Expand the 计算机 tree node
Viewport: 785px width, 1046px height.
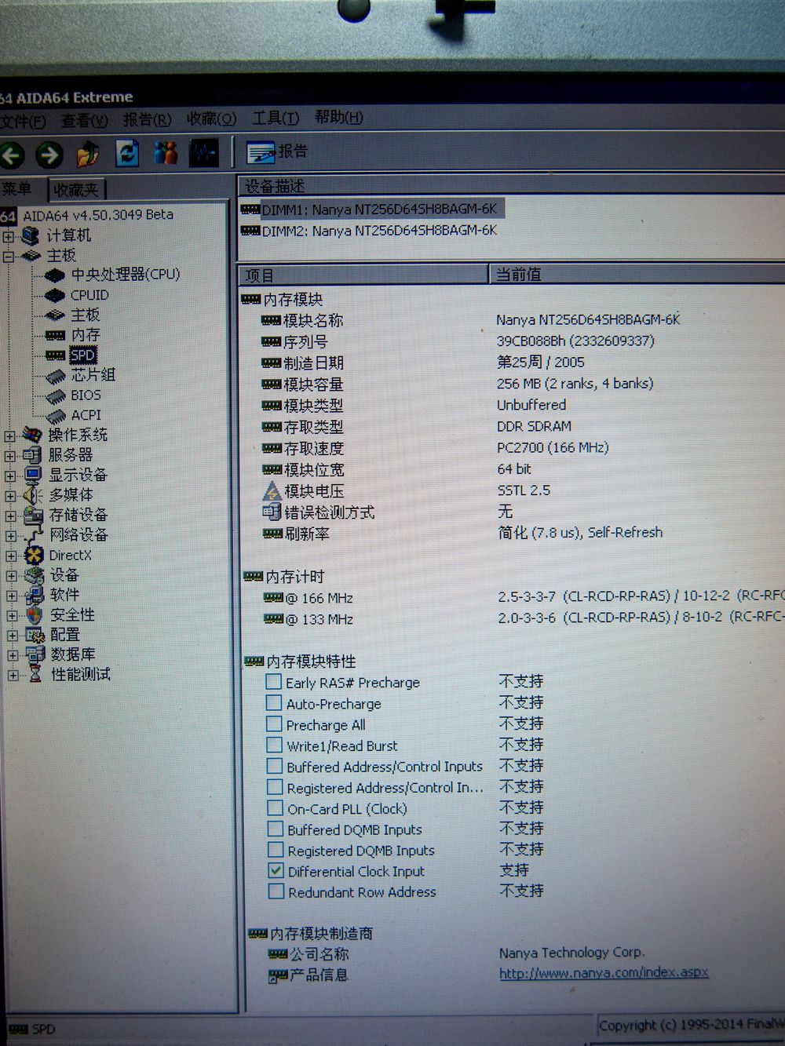click(x=9, y=236)
